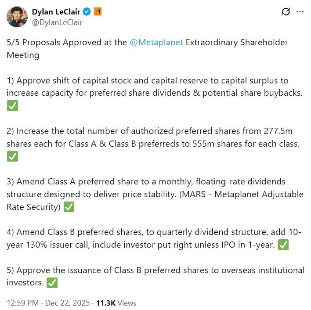This screenshot has height=310, width=311.
Task: Click the gold M affiliation badge
Action: click(x=98, y=12)
